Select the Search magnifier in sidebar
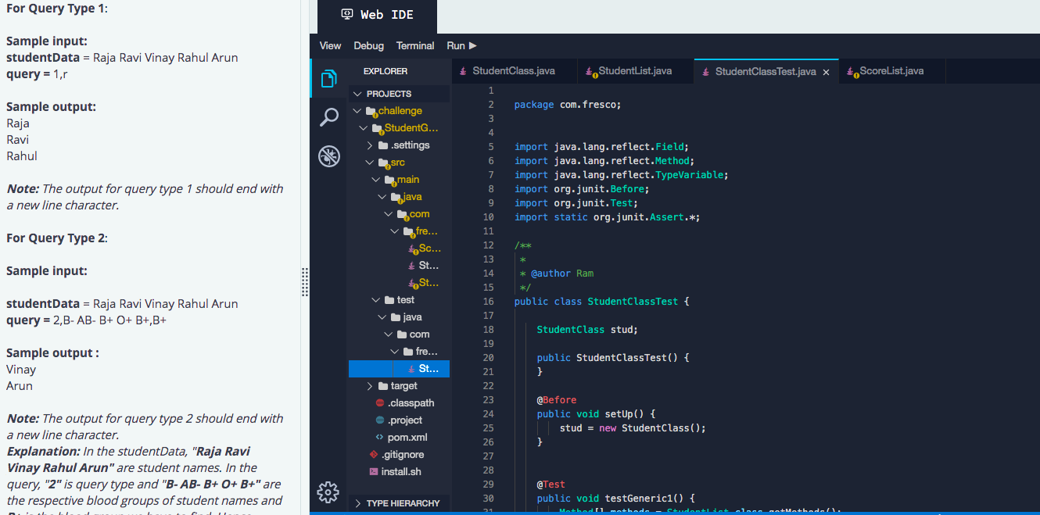Viewport: 1040px width, 515px height. pos(328,117)
